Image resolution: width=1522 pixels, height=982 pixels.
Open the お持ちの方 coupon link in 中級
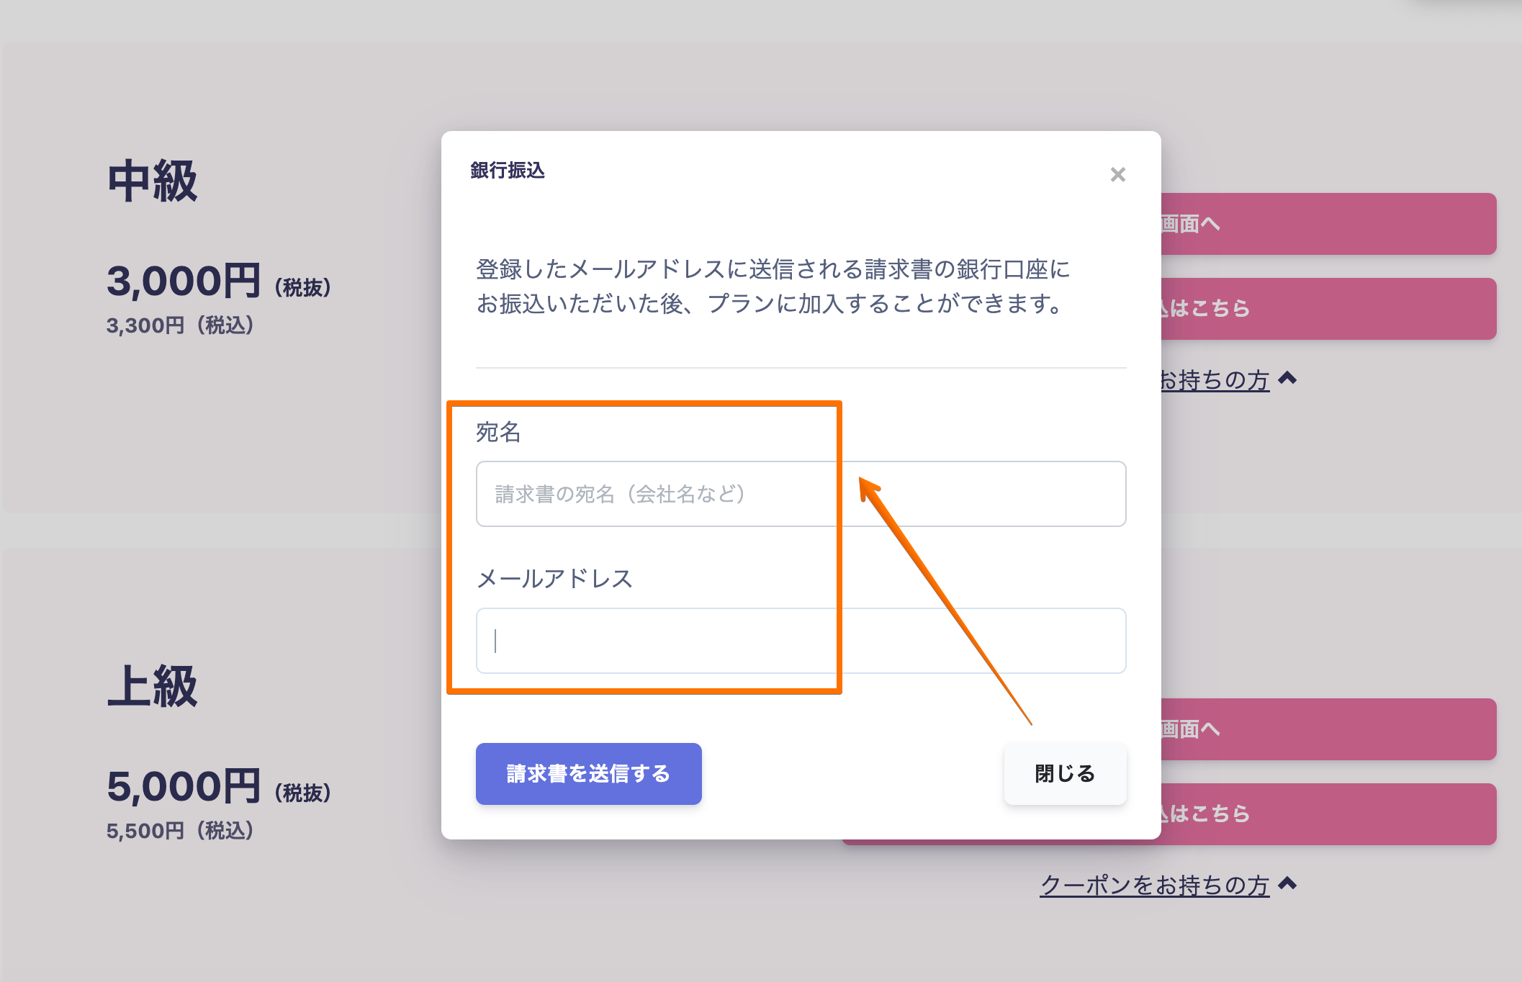[x=1214, y=379]
